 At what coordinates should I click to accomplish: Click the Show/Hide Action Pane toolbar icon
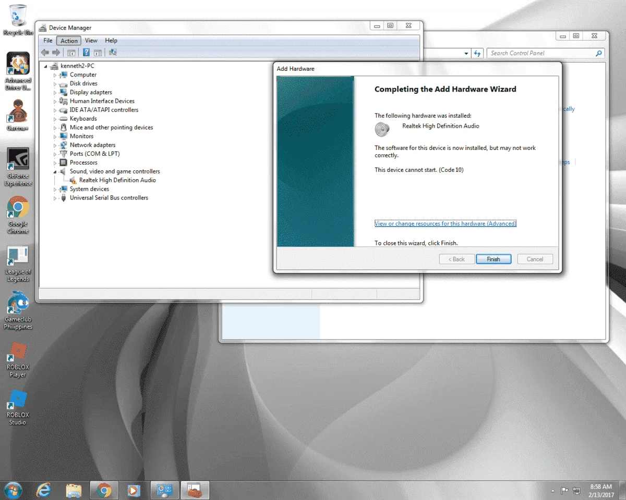(x=98, y=52)
